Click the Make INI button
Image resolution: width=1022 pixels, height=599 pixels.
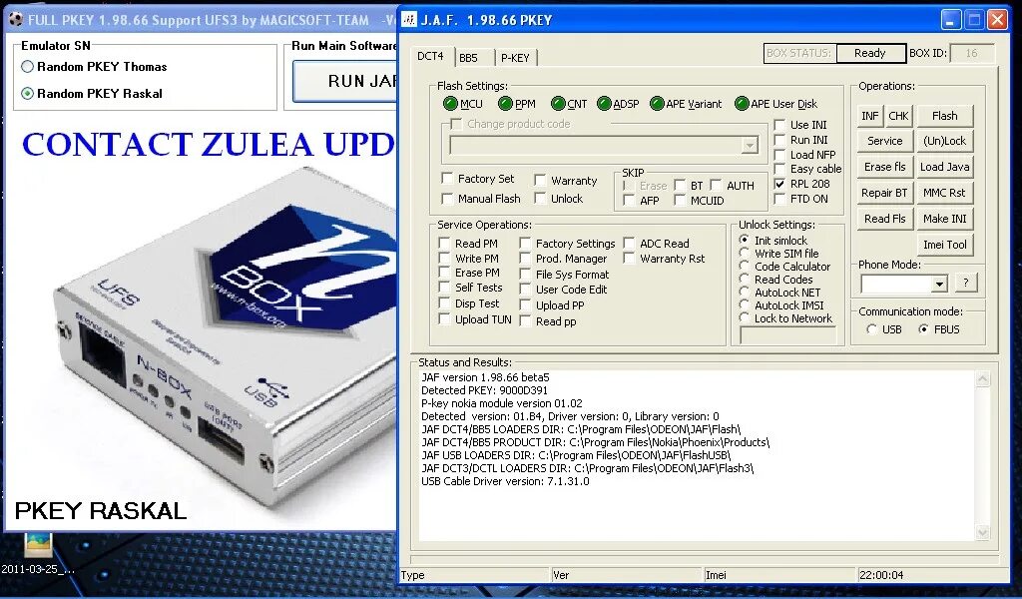(944, 219)
